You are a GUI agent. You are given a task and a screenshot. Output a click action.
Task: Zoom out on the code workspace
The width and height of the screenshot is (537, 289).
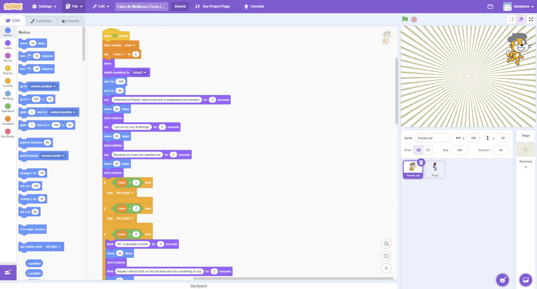coord(386,256)
